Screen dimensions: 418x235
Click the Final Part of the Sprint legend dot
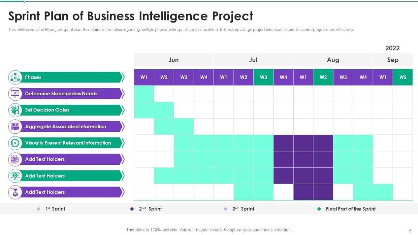pos(319,209)
